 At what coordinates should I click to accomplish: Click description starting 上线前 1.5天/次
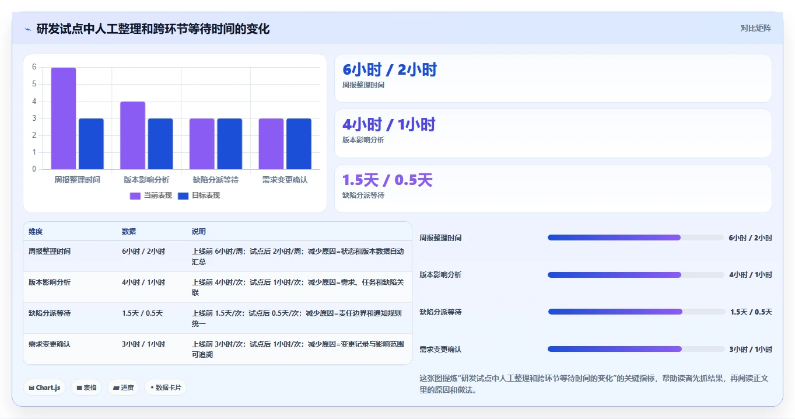[298, 319]
